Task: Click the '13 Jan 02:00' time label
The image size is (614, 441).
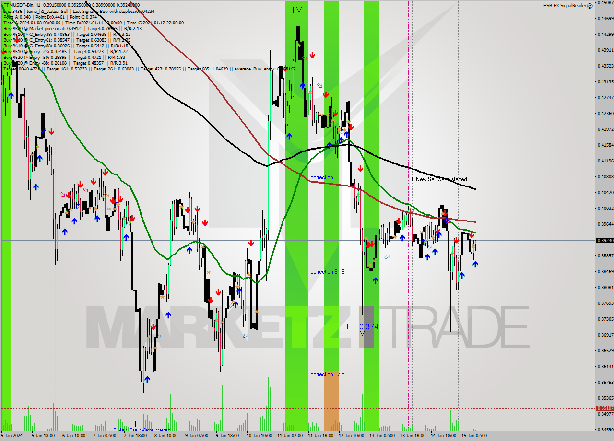Action: click(382, 436)
